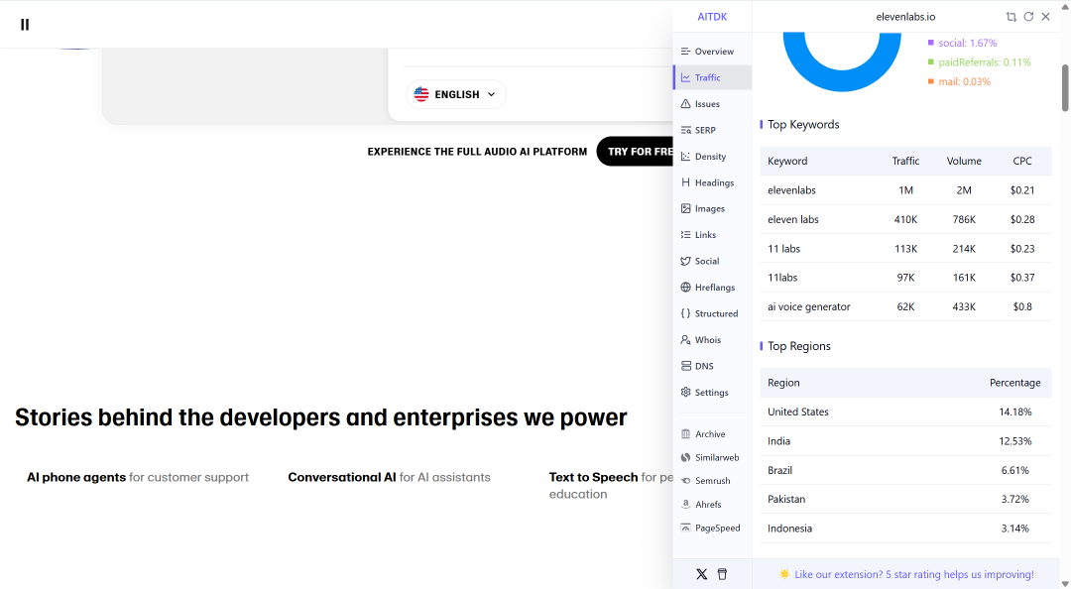Select the Conversational AI story tab
Image resolution: width=1071 pixels, height=589 pixels.
point(389,477)
